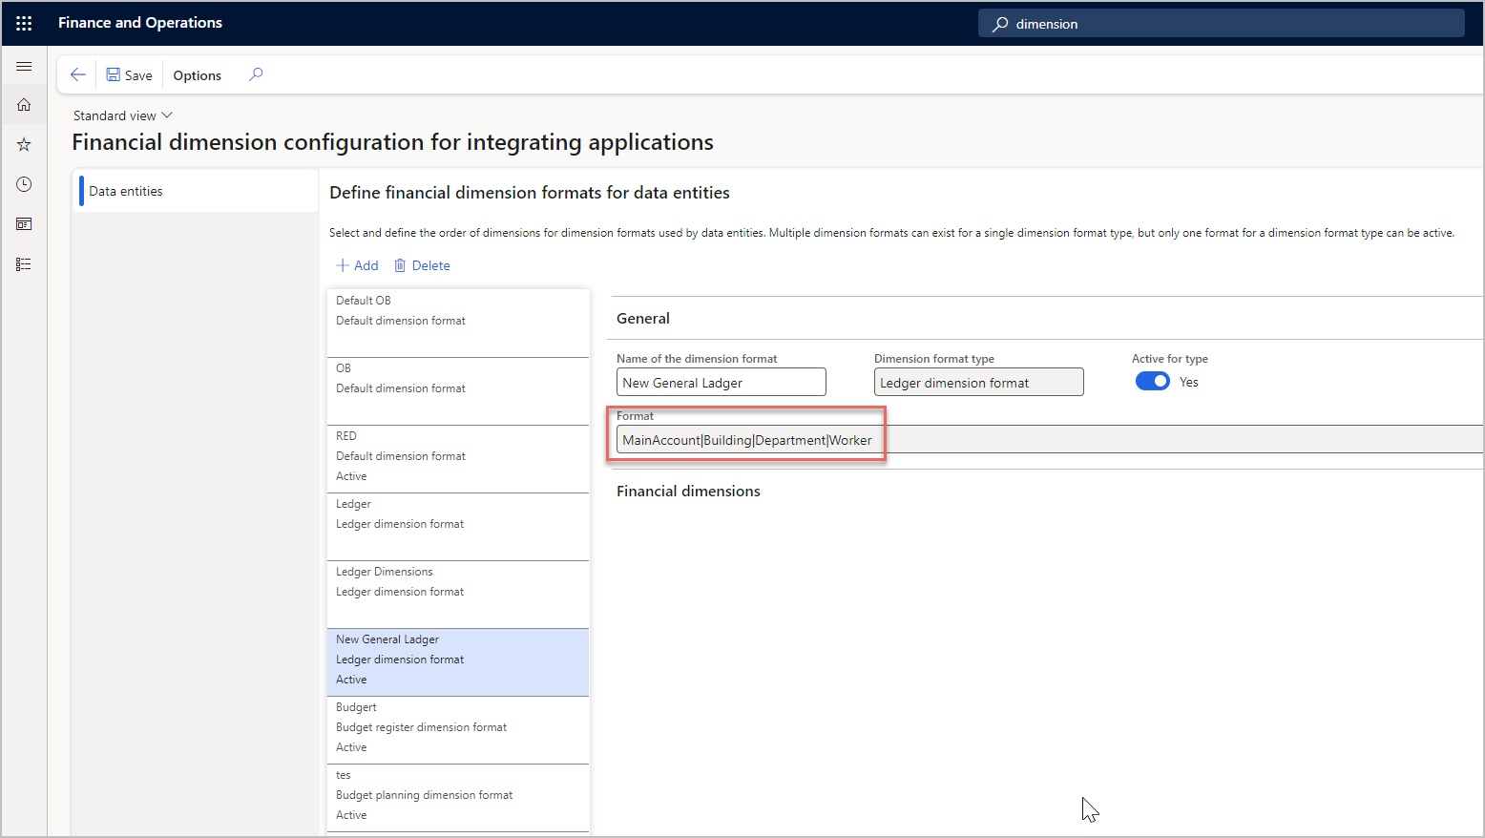Click Add to create new format
This screenshot has width=1485, height=838.
(x=357, y=264)
